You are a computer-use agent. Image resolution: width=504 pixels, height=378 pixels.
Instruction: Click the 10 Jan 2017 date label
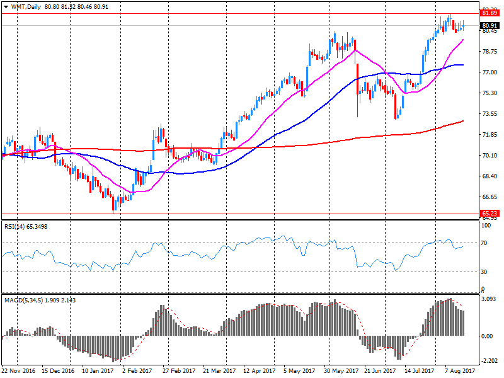pyautogui.click(x=98, y=370)
